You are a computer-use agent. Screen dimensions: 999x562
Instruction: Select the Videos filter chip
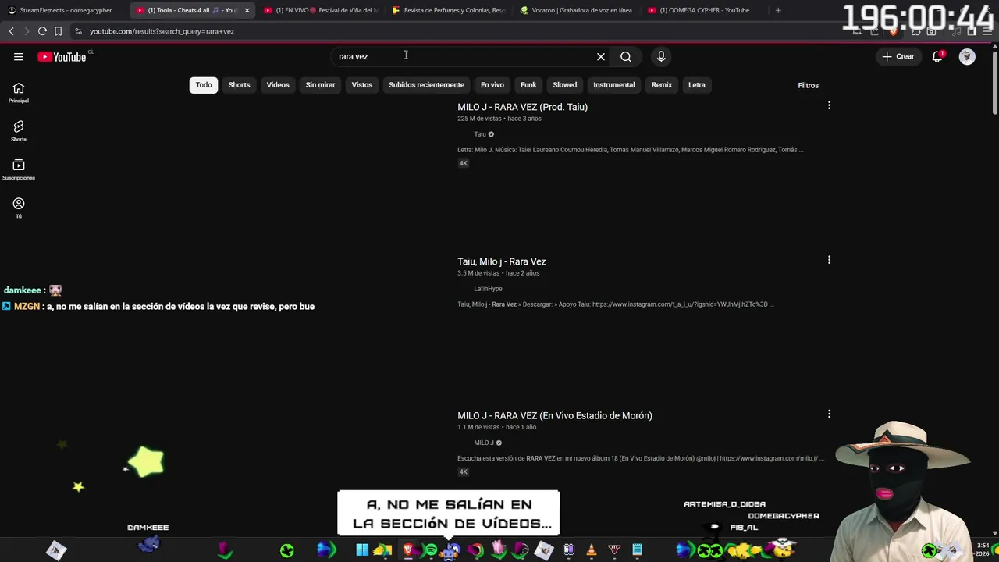point(278,85)
